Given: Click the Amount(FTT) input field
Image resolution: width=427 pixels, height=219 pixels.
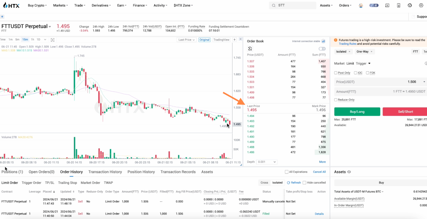Looking at the screenshot, I should pos(380,92).
